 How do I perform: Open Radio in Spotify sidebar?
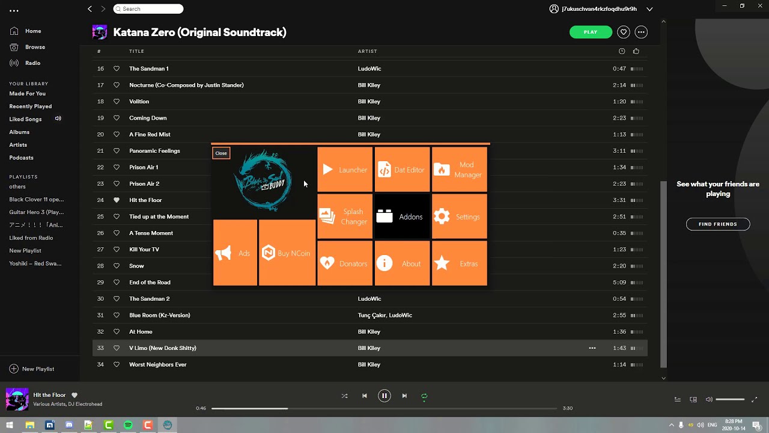[x=25, y=63]
